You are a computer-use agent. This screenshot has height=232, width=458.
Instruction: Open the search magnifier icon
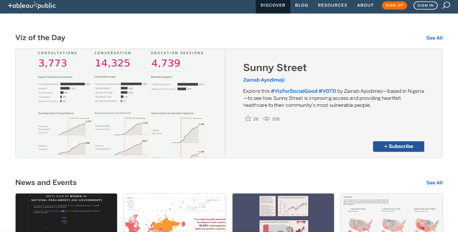coord(446,5)
